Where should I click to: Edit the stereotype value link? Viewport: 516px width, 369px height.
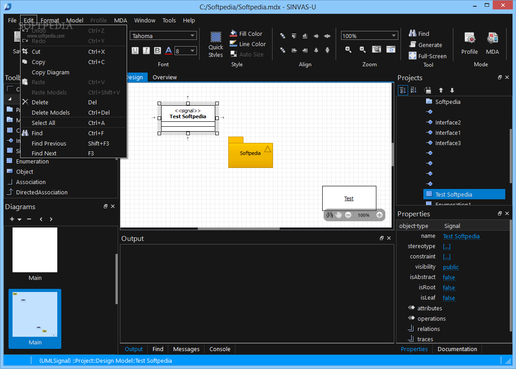coord(447,246)
